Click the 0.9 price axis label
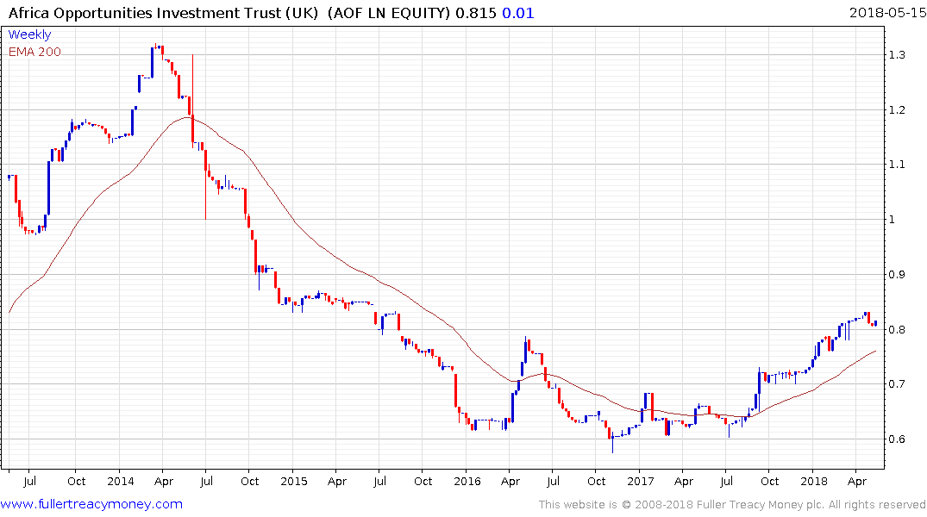Screen dimensions: 927x517 point(897,274)
